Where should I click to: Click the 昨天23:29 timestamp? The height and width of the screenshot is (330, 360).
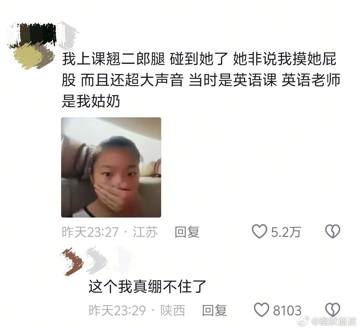117,311
